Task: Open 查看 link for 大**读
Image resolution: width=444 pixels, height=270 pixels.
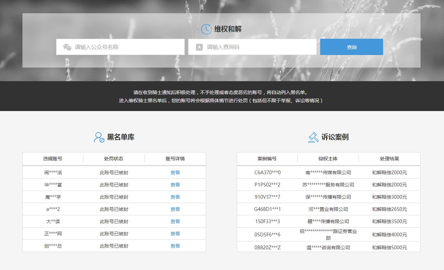Action: 175,221
